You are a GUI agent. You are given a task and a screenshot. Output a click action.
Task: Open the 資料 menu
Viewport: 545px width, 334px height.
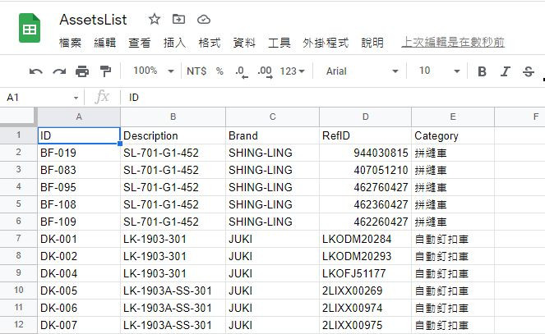point(244,43)
